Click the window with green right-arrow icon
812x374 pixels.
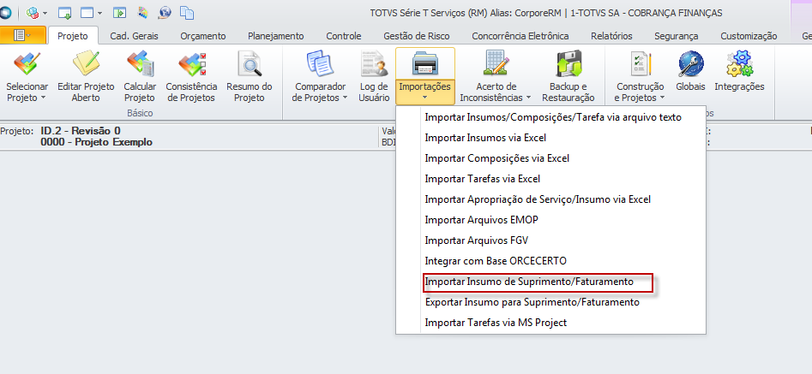point(119,12)
